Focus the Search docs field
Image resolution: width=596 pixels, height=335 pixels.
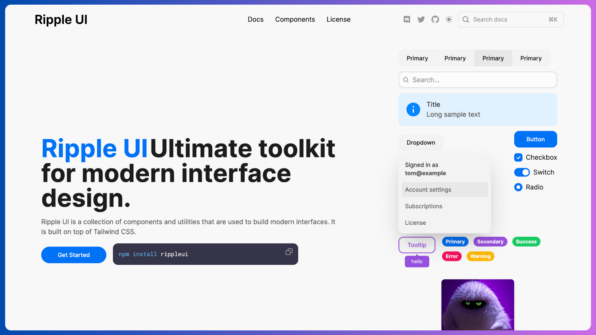point(511,20)
